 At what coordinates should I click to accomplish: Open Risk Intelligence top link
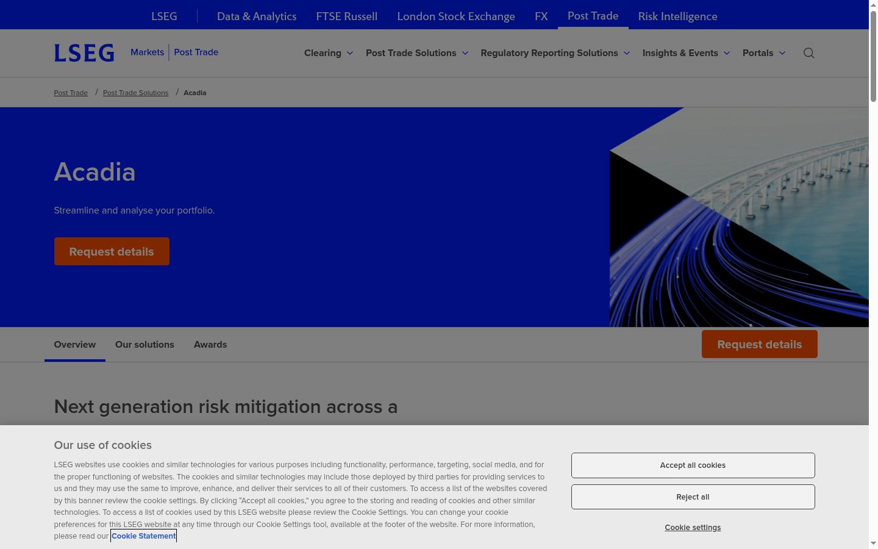(678, 16)
